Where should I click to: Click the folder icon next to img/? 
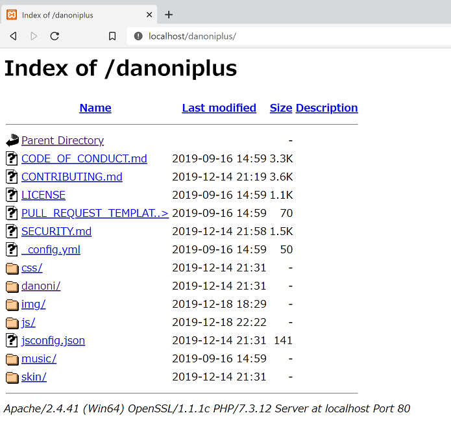[x=12, y=305]
